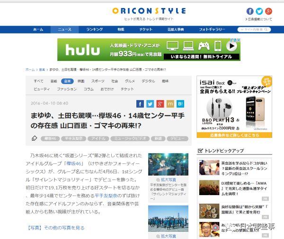Click the 2016-04-10 08:40 article date

coord(49,103)
